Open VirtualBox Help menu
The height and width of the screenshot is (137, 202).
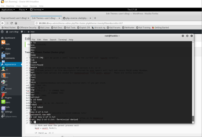[41, 6]
